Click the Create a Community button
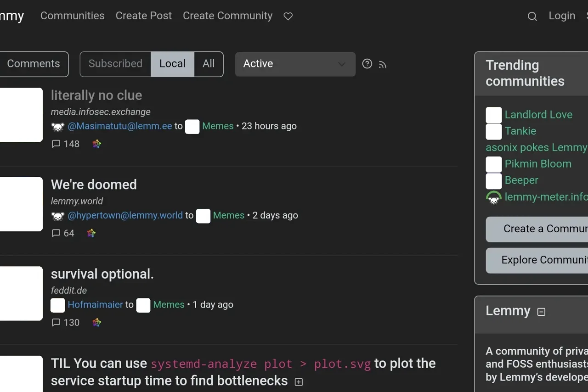Screen dimensions: 588x392 (537, 229)
